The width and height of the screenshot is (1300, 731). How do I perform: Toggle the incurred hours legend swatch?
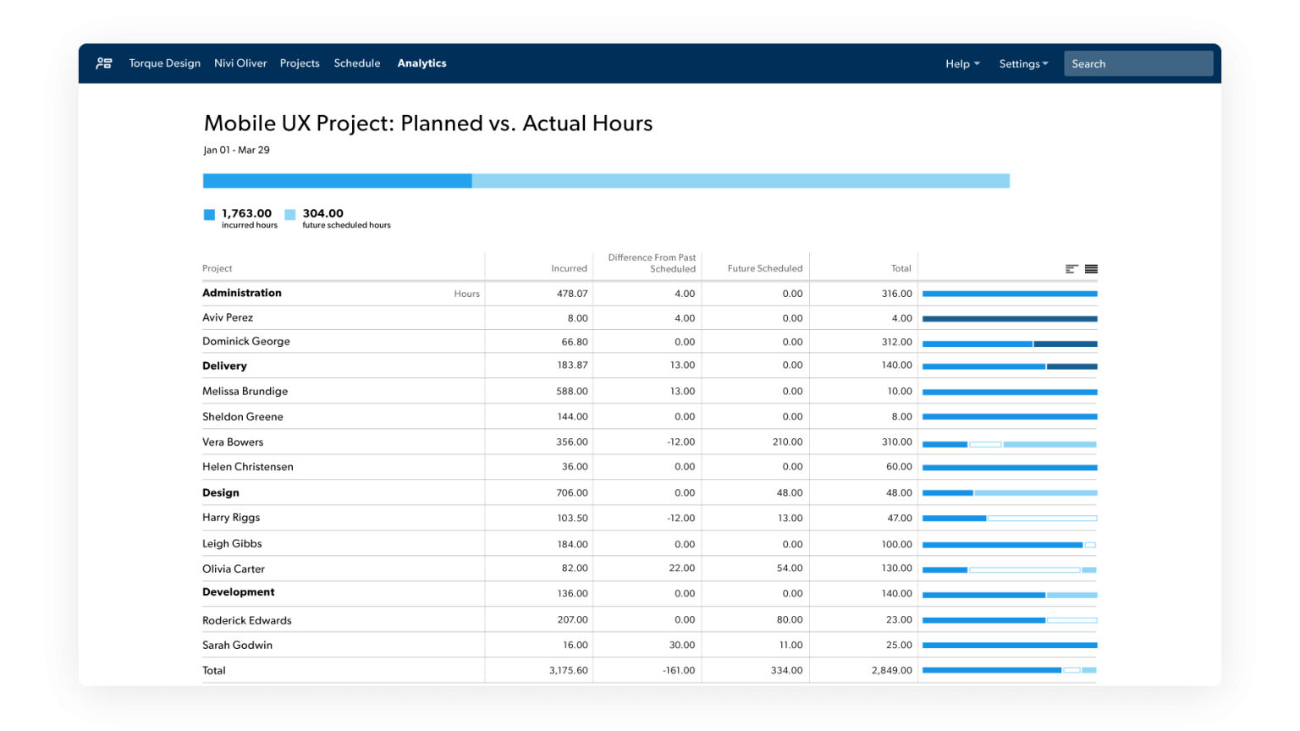(x=207, y=213)
